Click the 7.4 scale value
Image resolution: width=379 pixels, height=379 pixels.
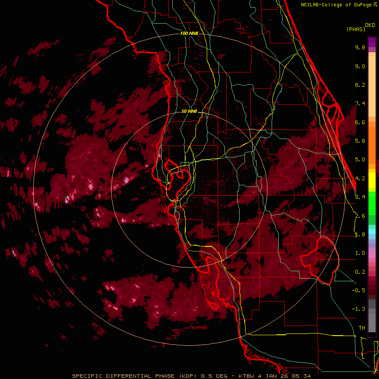(x=360, y=104)
